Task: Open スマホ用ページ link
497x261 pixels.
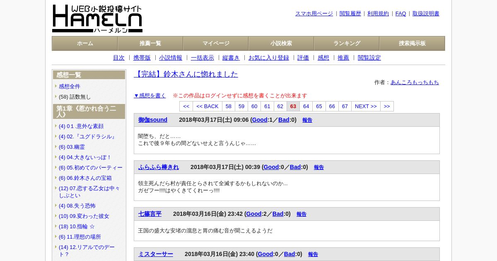Action: tap(314, 14)
